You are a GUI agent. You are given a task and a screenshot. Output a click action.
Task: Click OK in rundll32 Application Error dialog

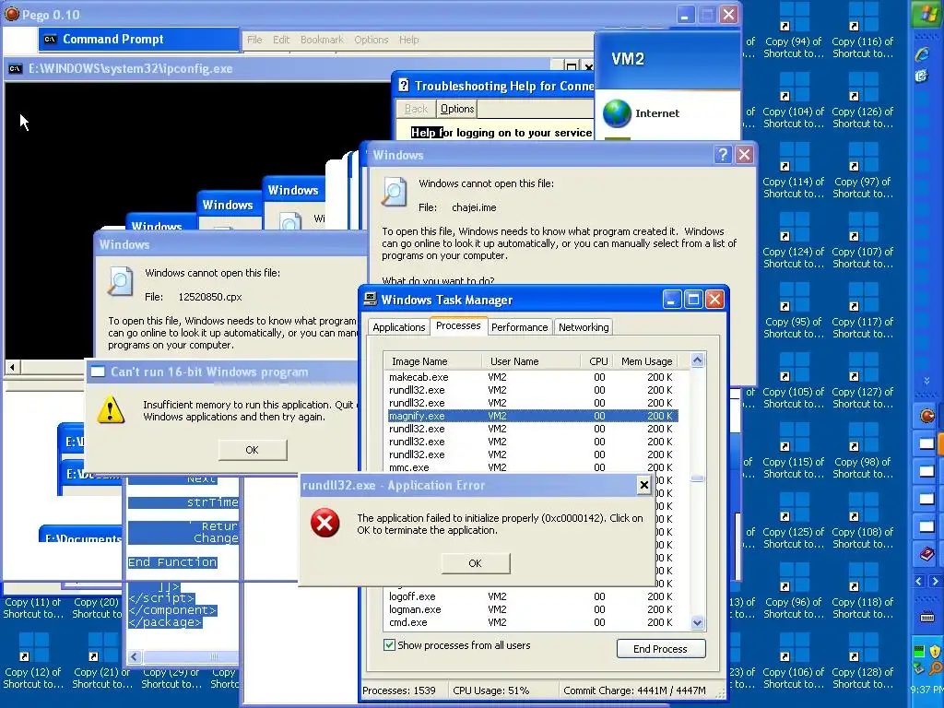475,563
